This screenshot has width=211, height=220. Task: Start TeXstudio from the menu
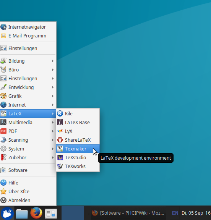[x=78, y=158]
